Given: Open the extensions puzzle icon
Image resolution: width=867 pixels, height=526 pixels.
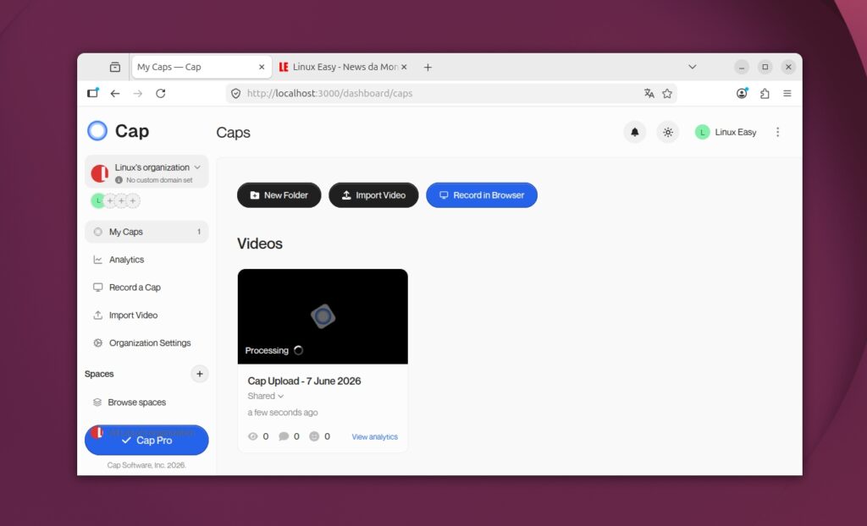Looking at the screenshot, I should [765, 93].
